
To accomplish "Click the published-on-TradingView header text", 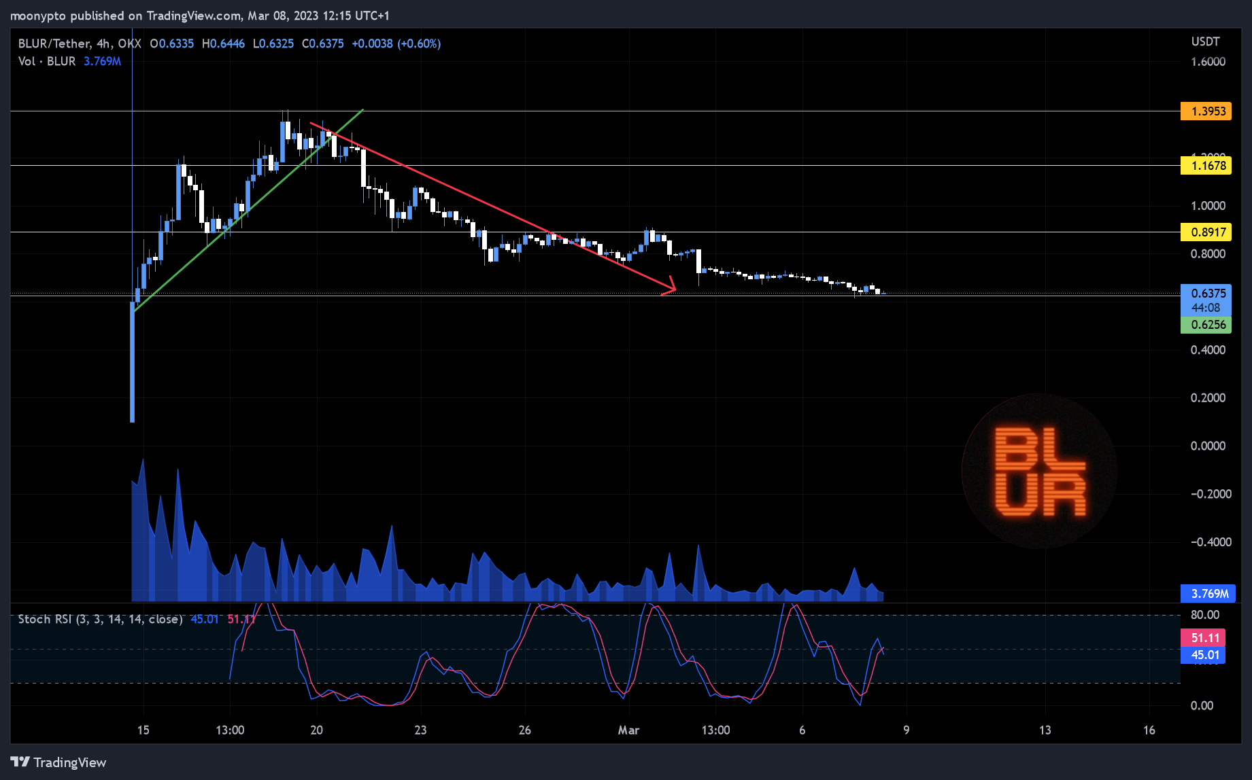I will 200,16.
